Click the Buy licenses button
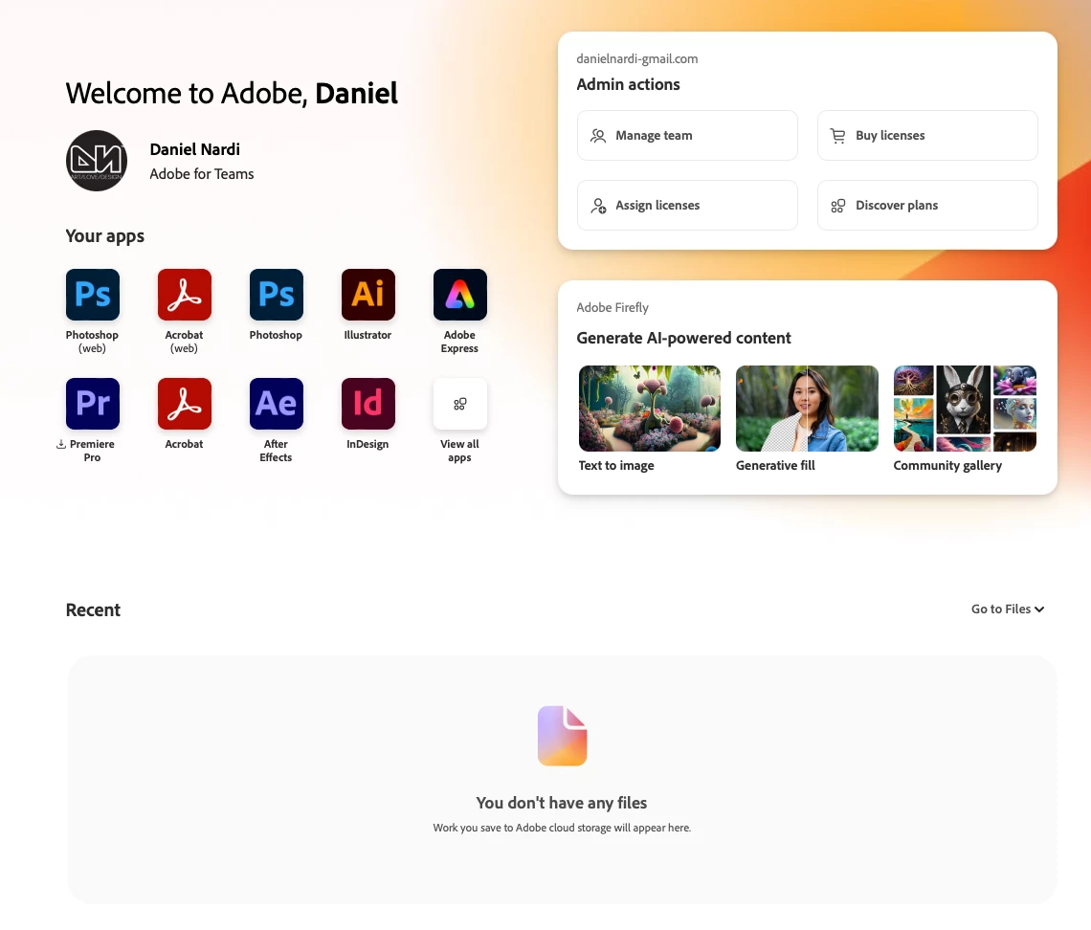 click(x=927, y=136)
